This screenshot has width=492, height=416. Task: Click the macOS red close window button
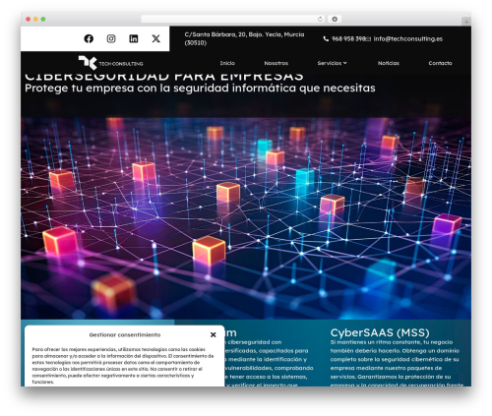click(29, 20)
